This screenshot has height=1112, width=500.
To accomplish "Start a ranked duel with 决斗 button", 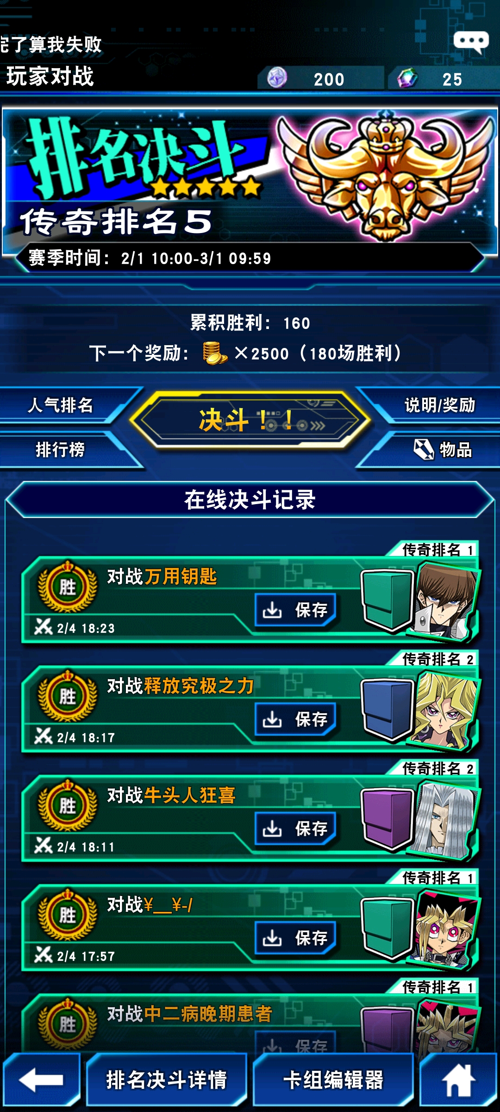I will click(250, 420).
